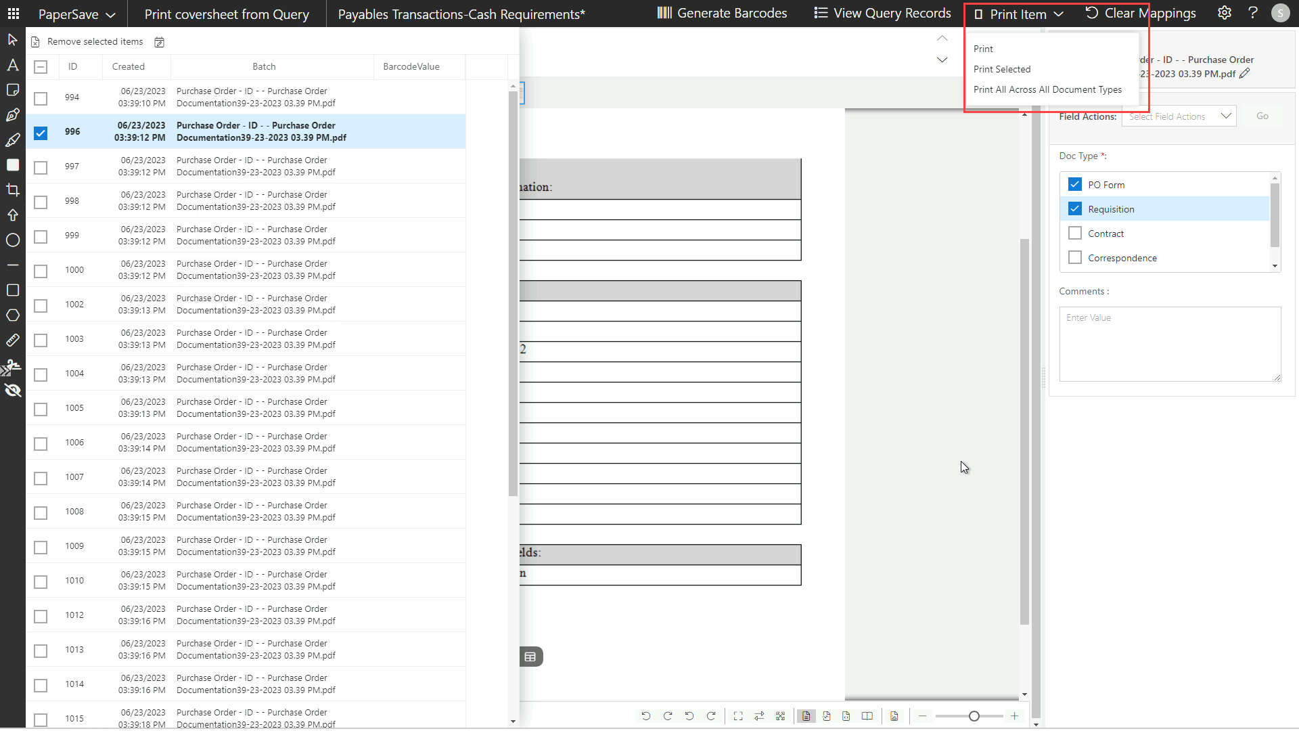
Task: Click the Comments text area
Action: pyautogui.click(x=1170, y=344)
